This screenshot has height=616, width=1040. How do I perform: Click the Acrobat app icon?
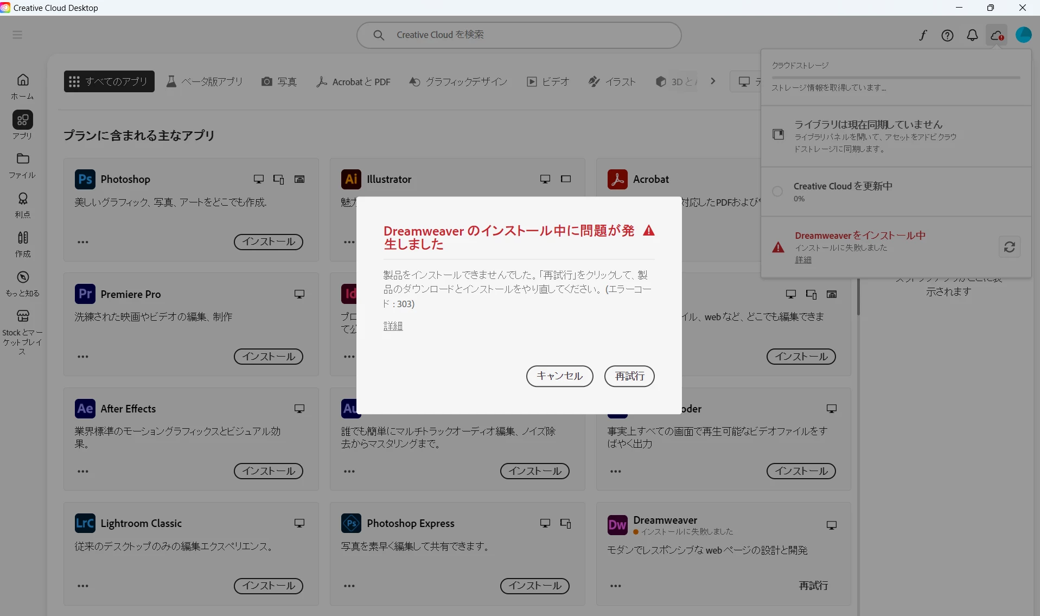click(x=617, y=179)
